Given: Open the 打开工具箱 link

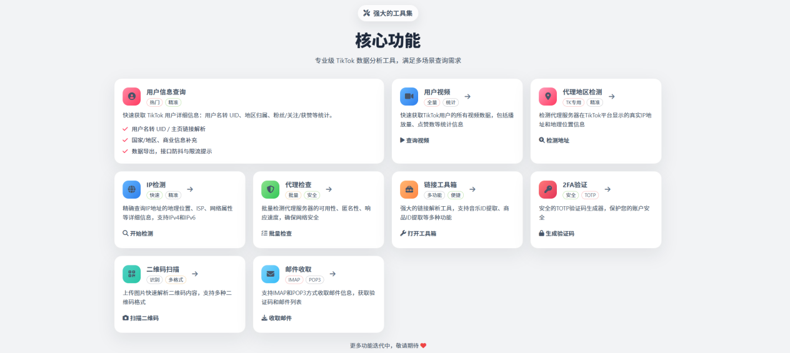Looking at the screenshot, I should tap(418, 234).
